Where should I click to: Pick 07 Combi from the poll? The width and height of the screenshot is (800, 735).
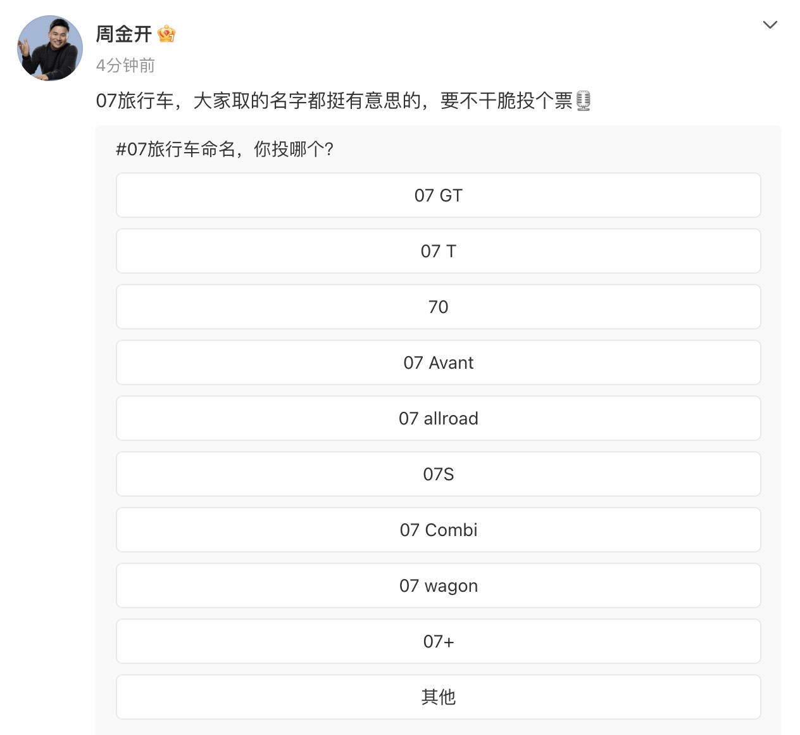[438, 530]
